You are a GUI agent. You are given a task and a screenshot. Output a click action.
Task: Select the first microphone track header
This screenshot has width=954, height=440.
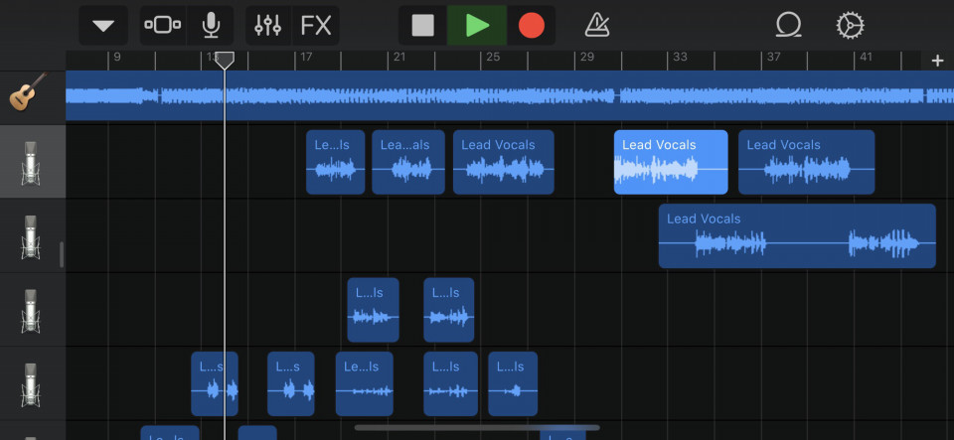[x=32, y=162]
